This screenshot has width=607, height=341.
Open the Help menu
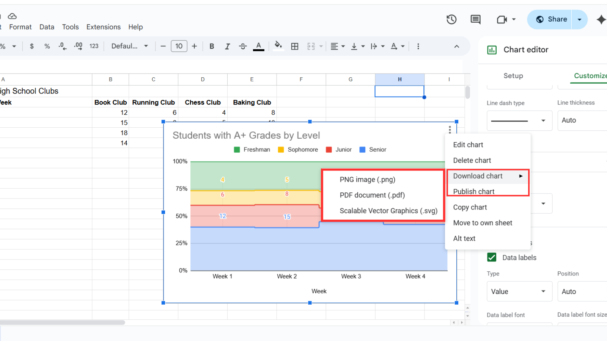coord(135,27)
